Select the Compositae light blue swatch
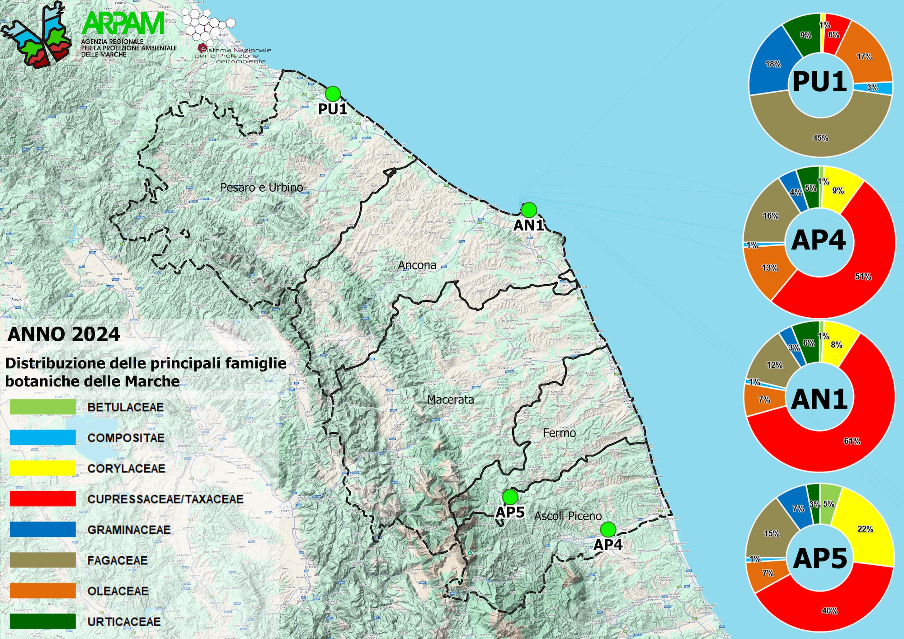This screenshot has width=904, height=639. pos(43,437)
